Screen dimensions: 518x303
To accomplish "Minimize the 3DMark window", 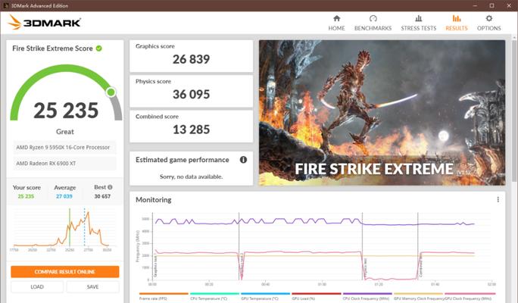I will (475, 5).
